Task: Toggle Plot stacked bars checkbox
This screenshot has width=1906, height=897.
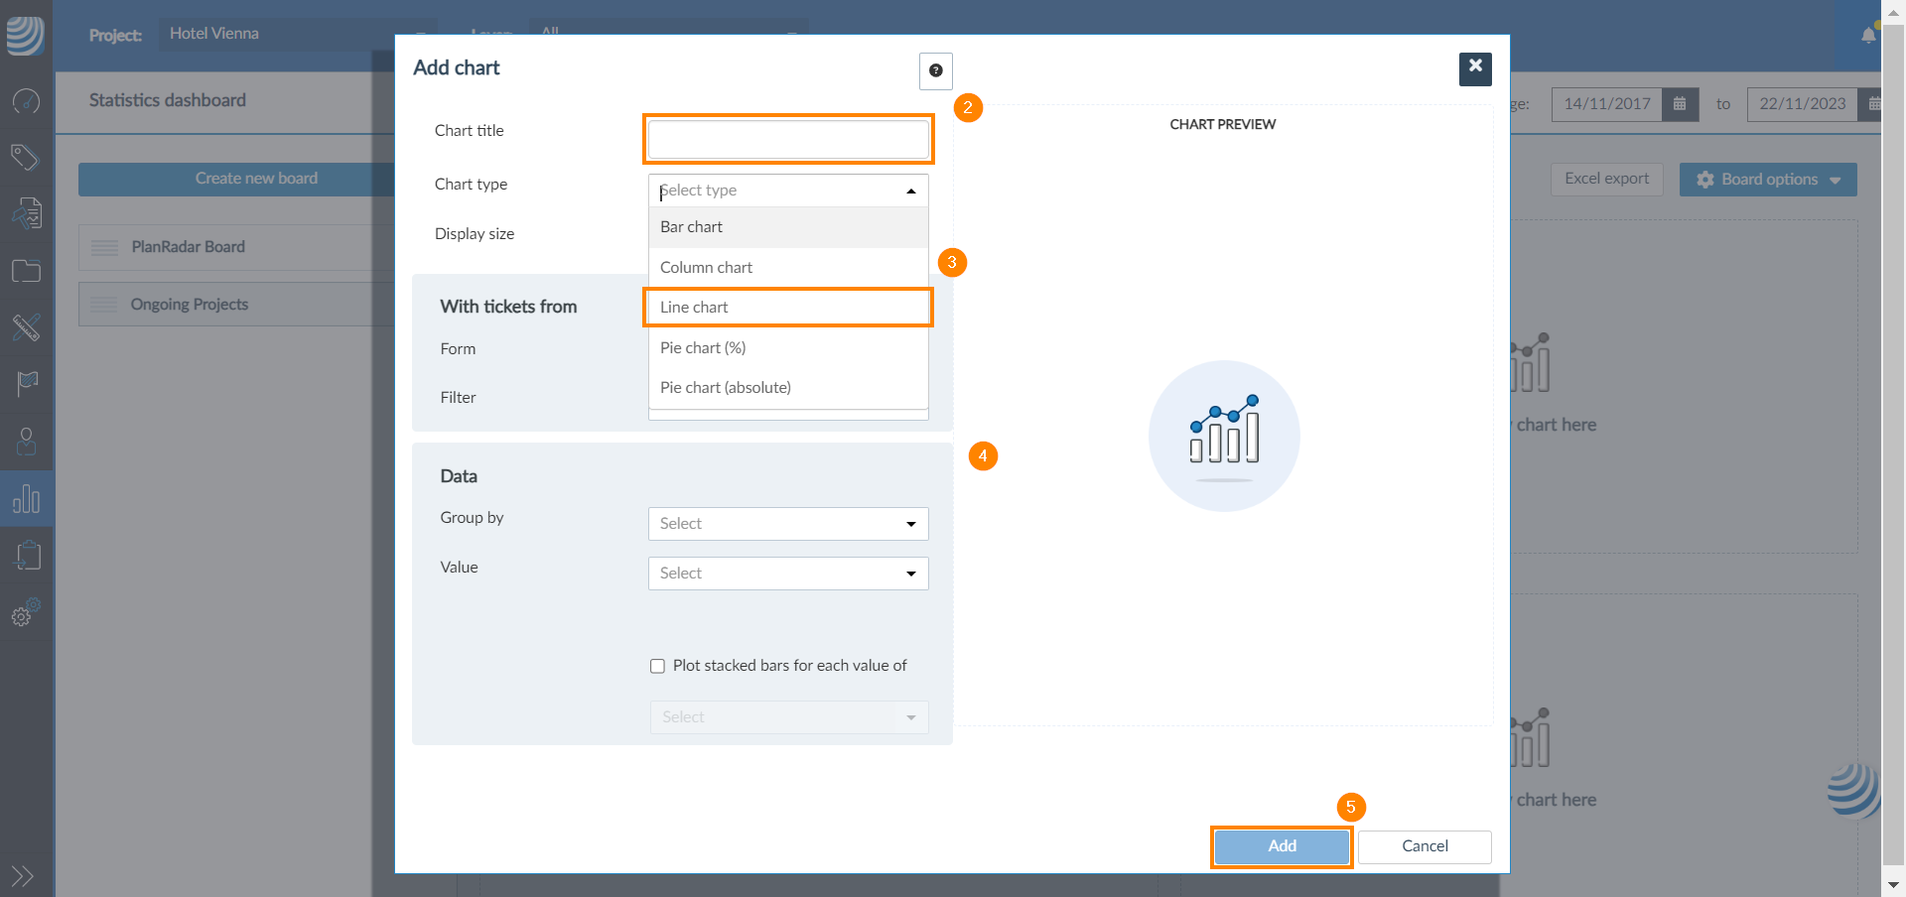Action: point(657,666)
